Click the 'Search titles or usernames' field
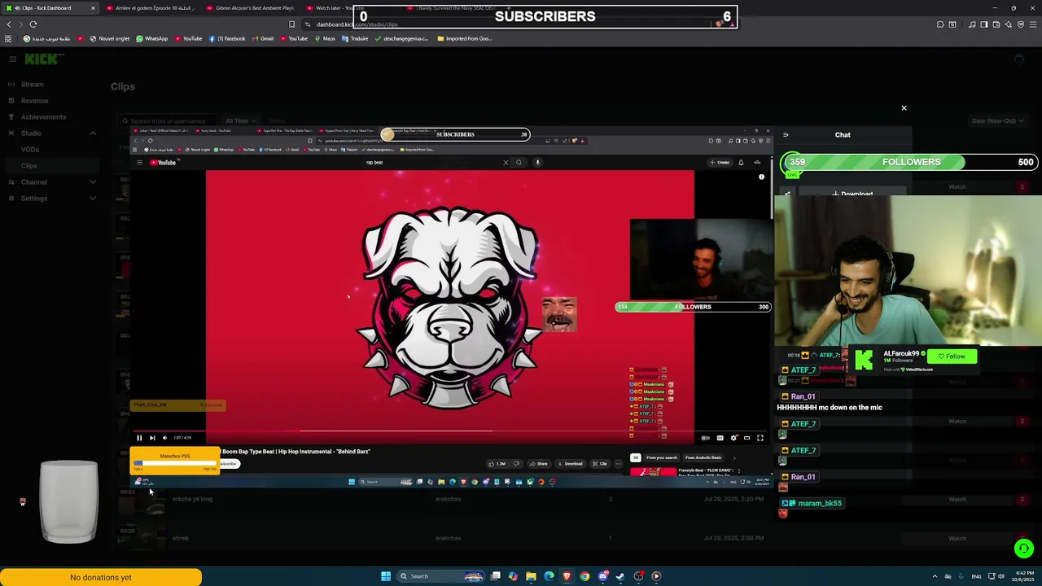Viewport: 1042px width, 586px height. pos(168,121)
